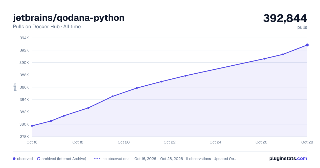Click the Oct 20 x-axis label

point(124,142)
